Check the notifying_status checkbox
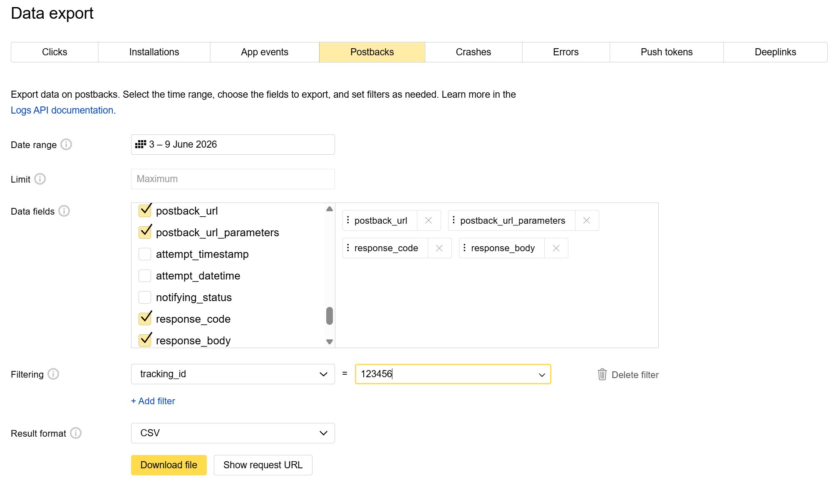 145,297
